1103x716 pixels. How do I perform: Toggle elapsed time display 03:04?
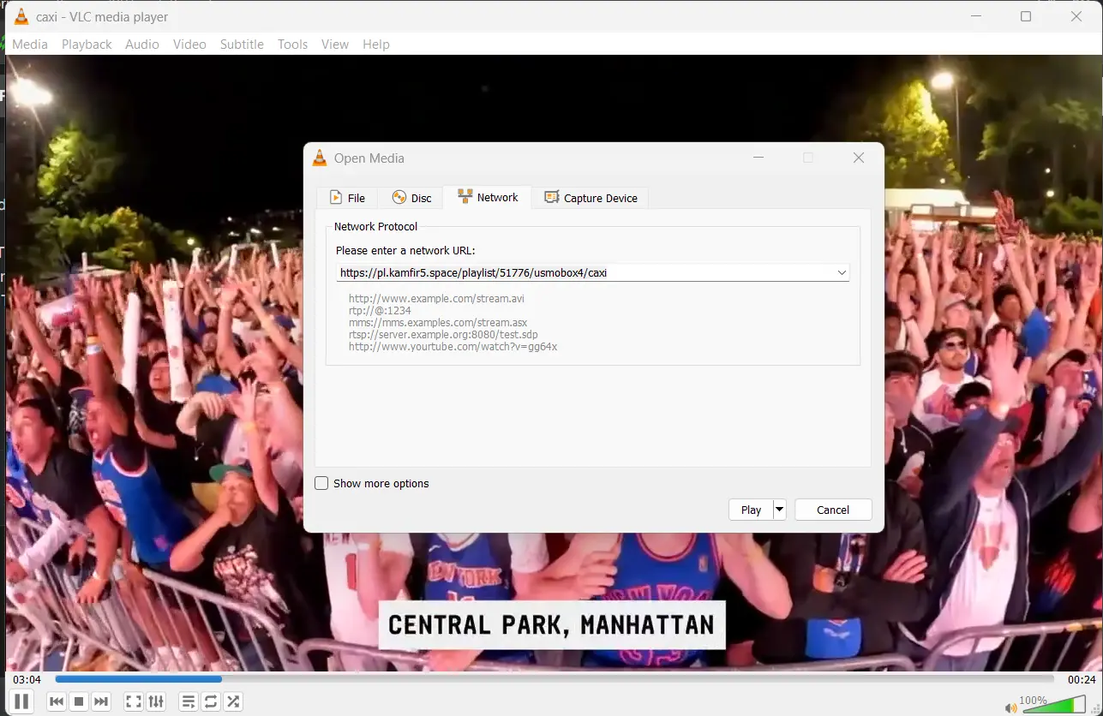pyautogui.click(x=27, y=679)
